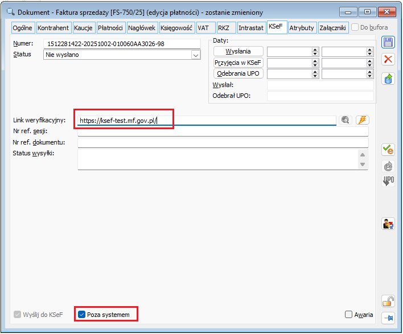Click the trash bin with green arrow icon
Screen dimensions: 403x334
(x=388, y=79)
